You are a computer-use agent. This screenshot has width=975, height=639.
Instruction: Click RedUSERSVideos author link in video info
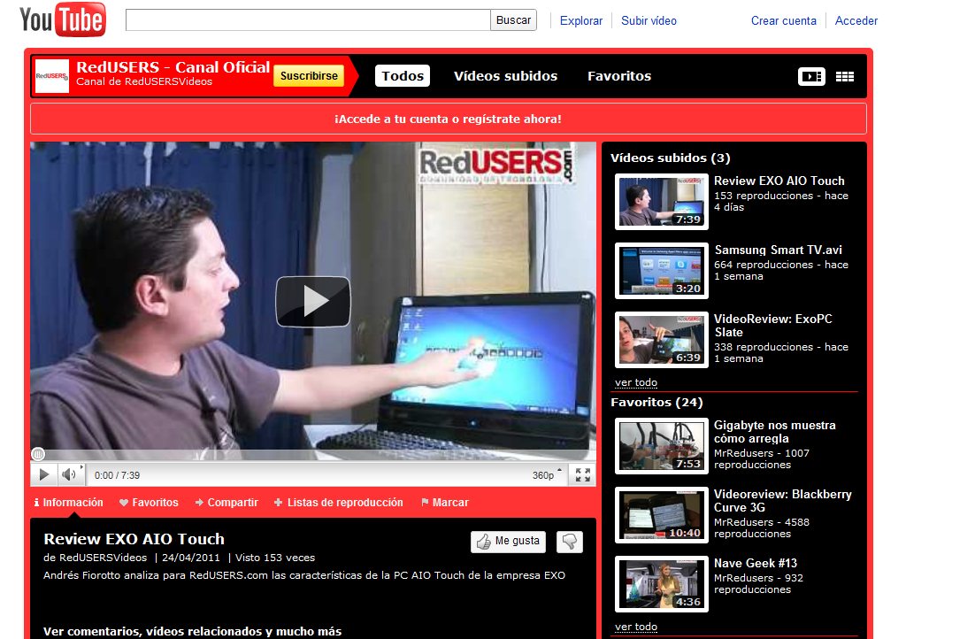point(104,558)
